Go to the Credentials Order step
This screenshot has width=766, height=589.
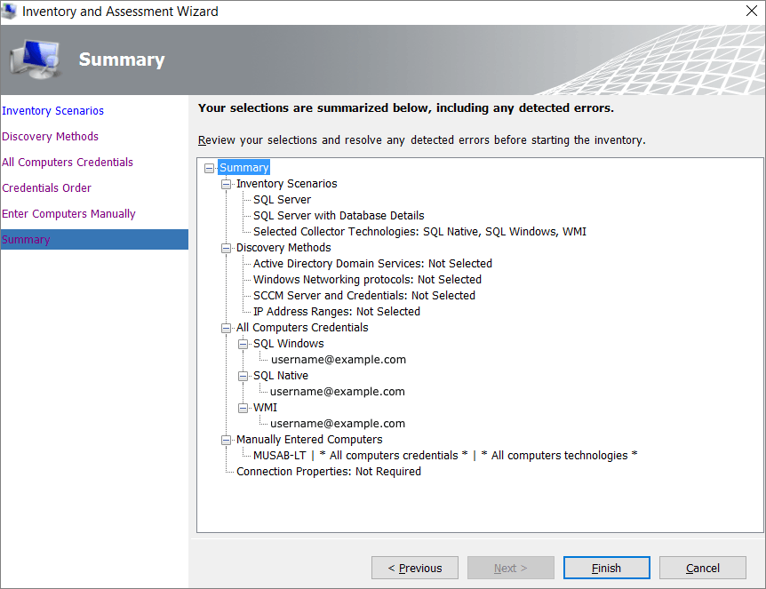(x=46, y=188)
